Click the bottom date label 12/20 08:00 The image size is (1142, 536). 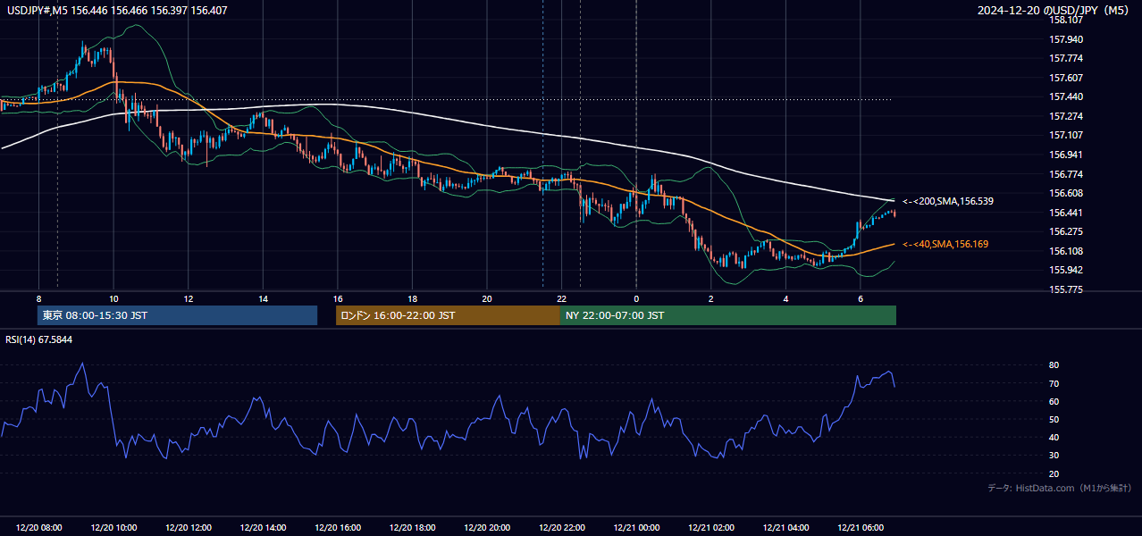tap(39, 528)
